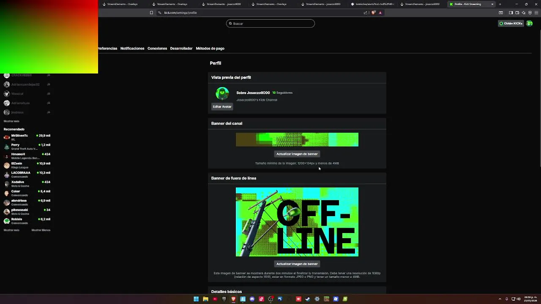The image size is (541, 304).
Task: Open the browser hamburger menu
Action: tap(536, 13)
